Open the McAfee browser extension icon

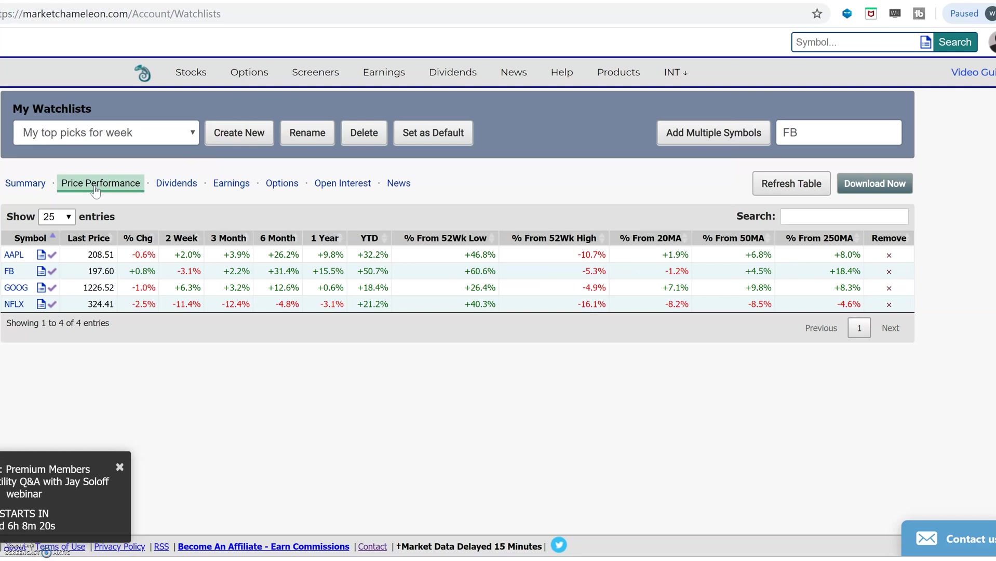pyautogui.click(x=871, y=14)
